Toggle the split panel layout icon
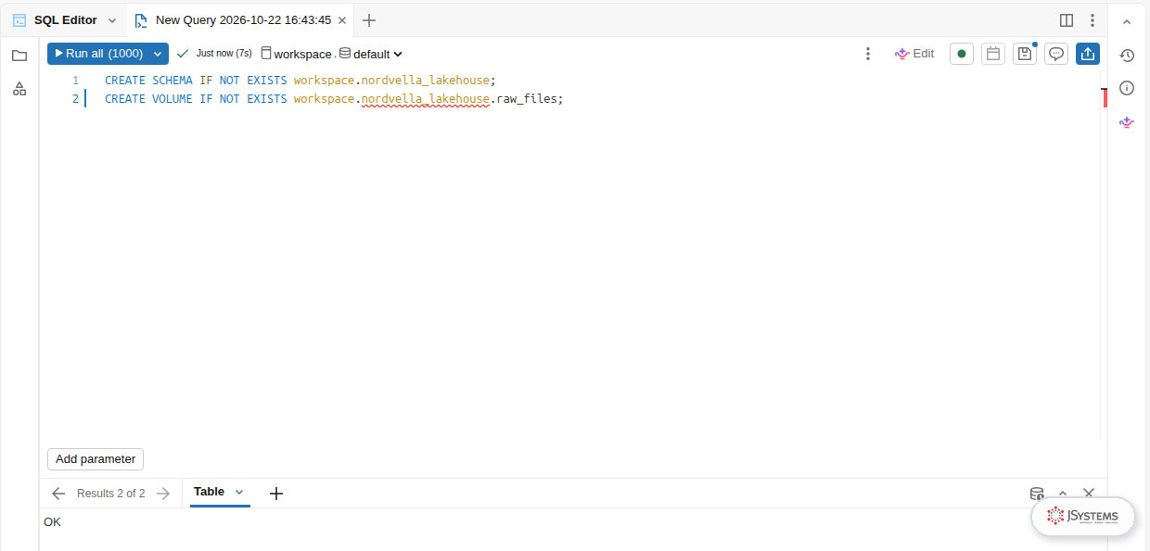The image size is (1150, 551). coord(1067,20)
